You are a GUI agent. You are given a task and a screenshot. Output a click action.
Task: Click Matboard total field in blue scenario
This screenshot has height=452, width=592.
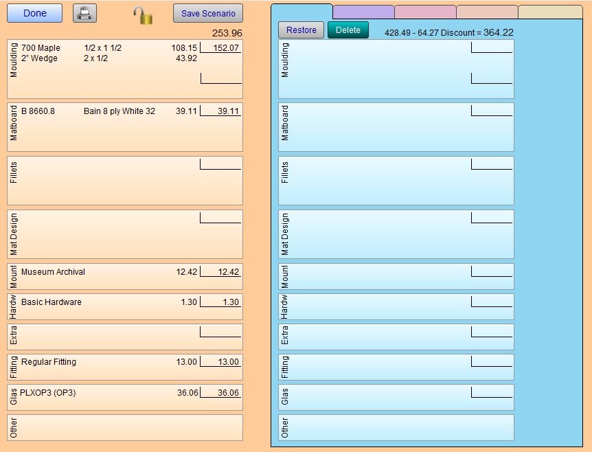[492, 111]
